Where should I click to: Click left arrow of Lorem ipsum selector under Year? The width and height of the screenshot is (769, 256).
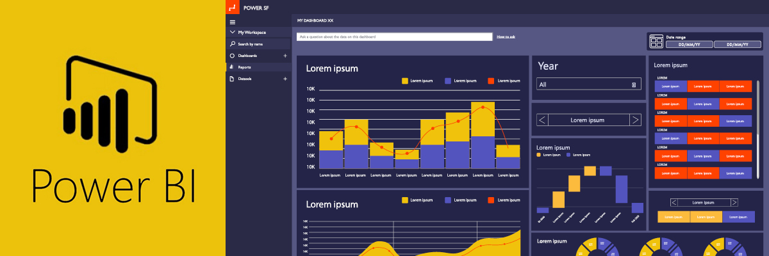(x=542, y=120)
